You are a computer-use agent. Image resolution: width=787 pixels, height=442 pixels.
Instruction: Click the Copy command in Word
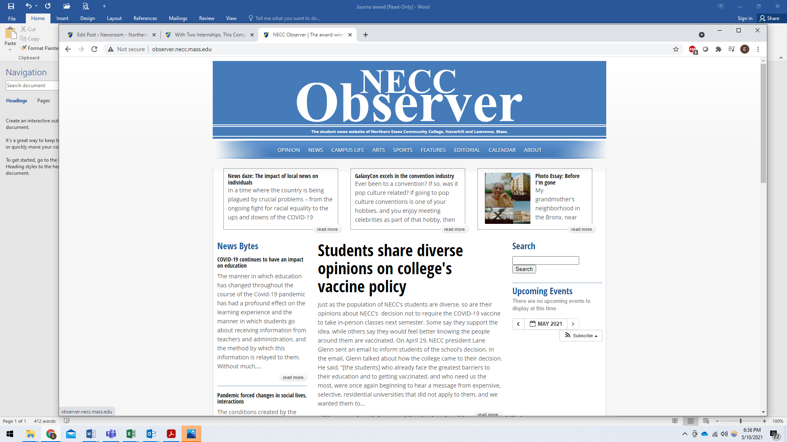coord(30,39)
